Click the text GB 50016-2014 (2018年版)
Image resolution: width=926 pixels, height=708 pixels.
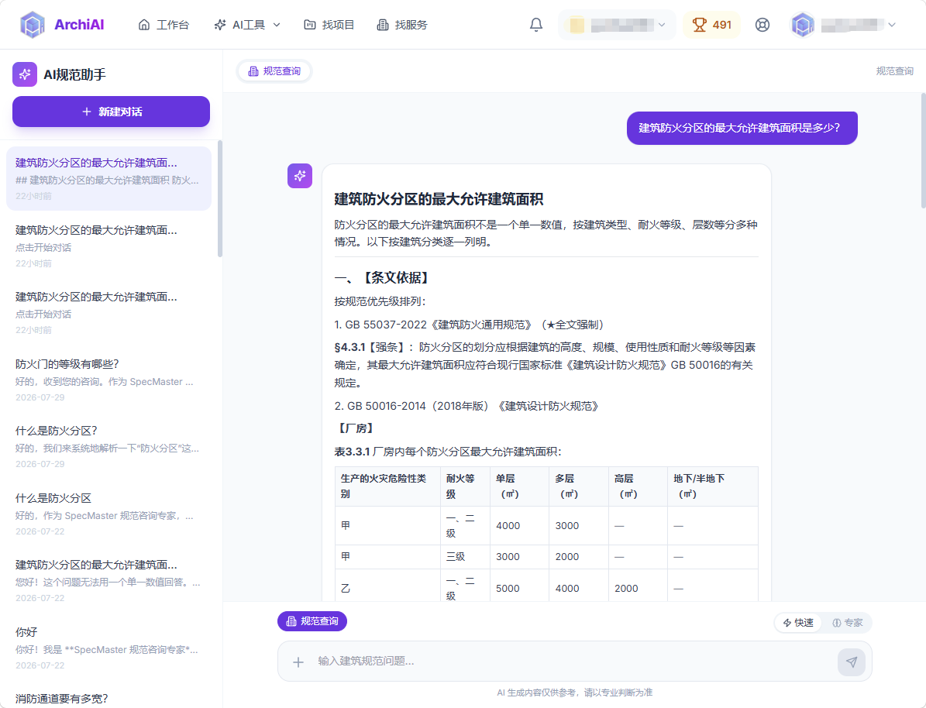tap(418, 406)
